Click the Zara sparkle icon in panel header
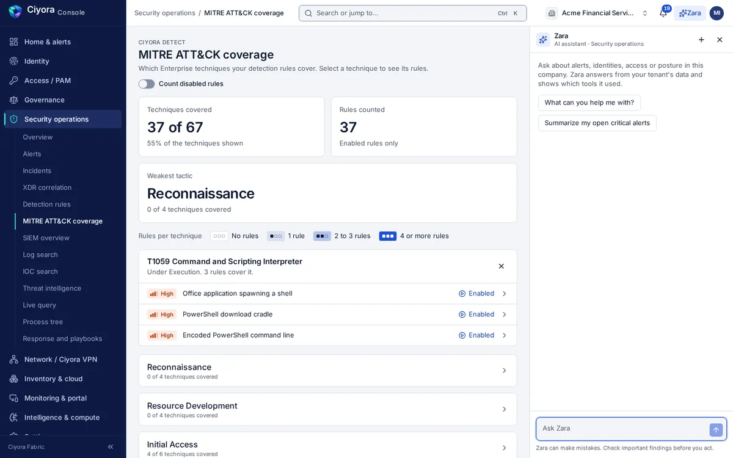This screenshot has width=733, height=458. click(543, 40)
